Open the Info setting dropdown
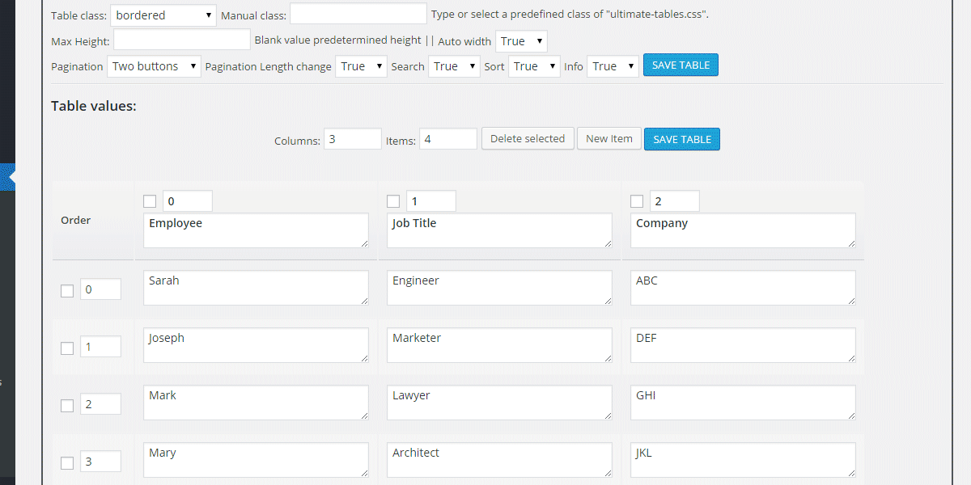Viewport: 971px width, 485px height. click(x=613, y=66)
